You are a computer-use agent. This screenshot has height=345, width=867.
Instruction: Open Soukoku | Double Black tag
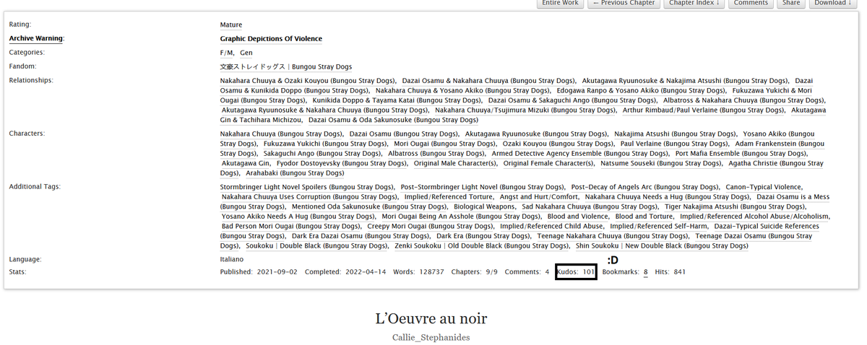tap(316, 246)
